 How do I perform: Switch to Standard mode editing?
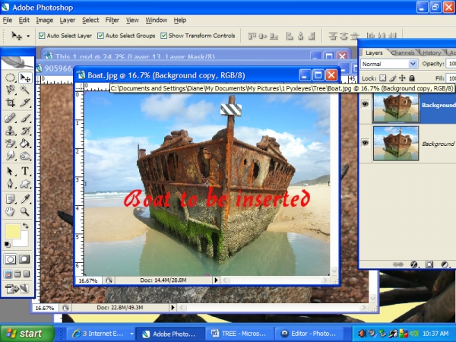[10, 259]
